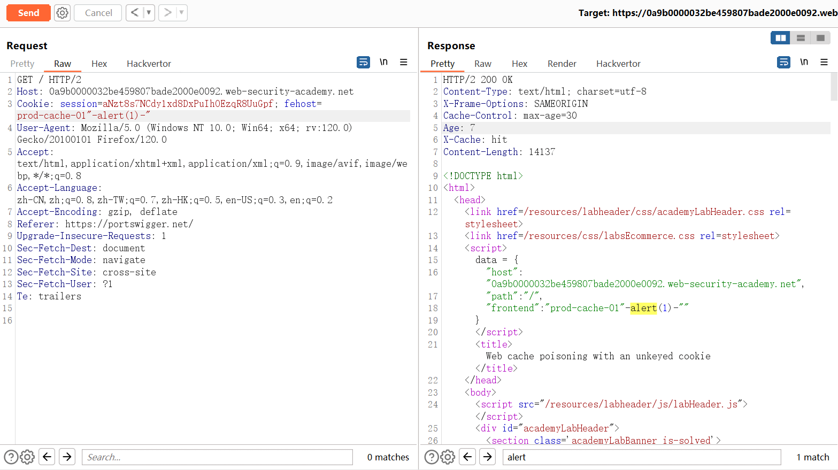Click the Target URL label at top right
The width and height of the screenshot is (838, 470).
click(x=708, y=13)
